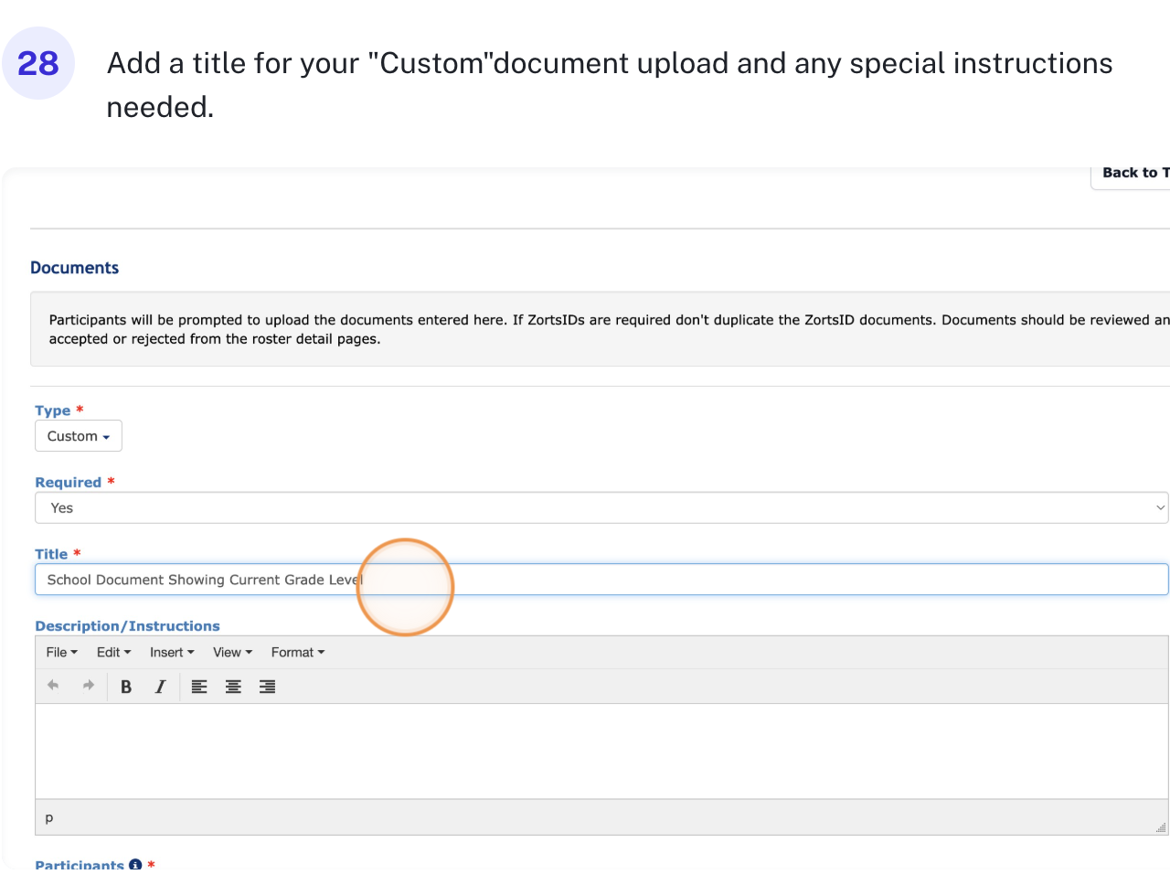Click the p element path in editor status bar
The height and width of the screenshot is (885, 1170).
point(49,817)
